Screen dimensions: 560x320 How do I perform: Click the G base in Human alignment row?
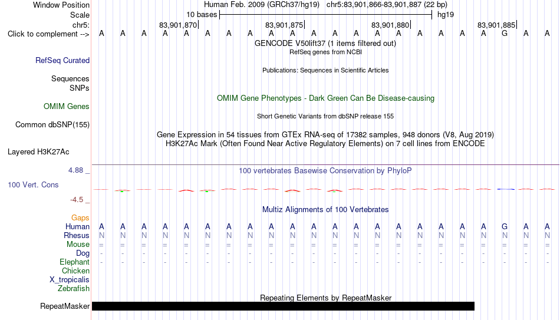click(x=504, y=226)
